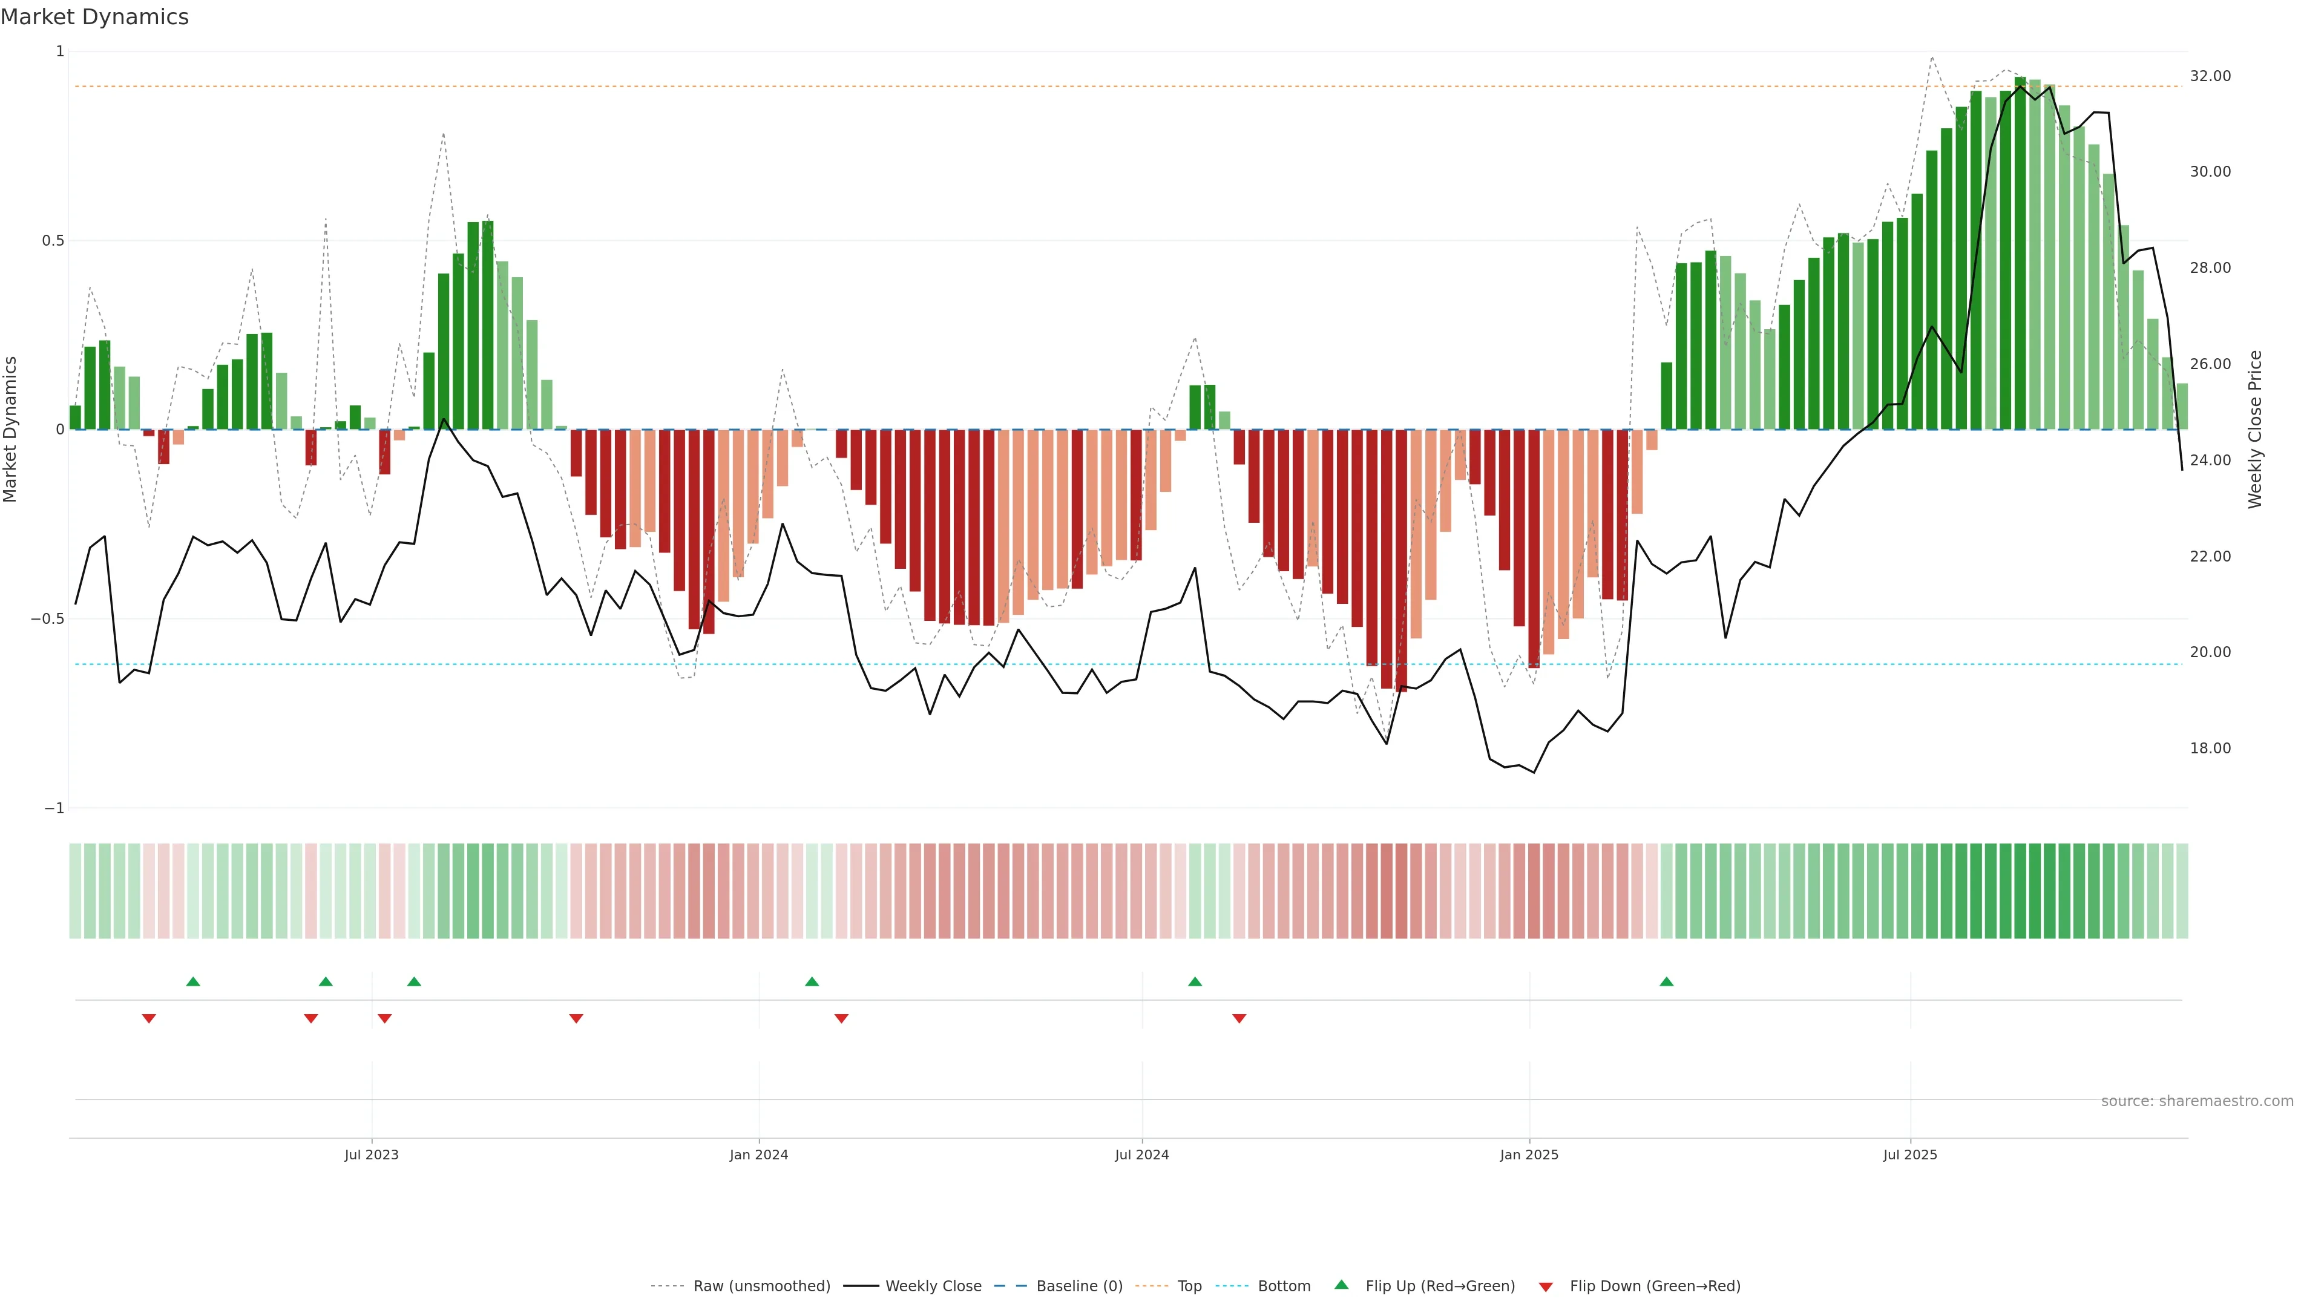Hide the Bottom threshold line via legend

pos(1284,1286)
